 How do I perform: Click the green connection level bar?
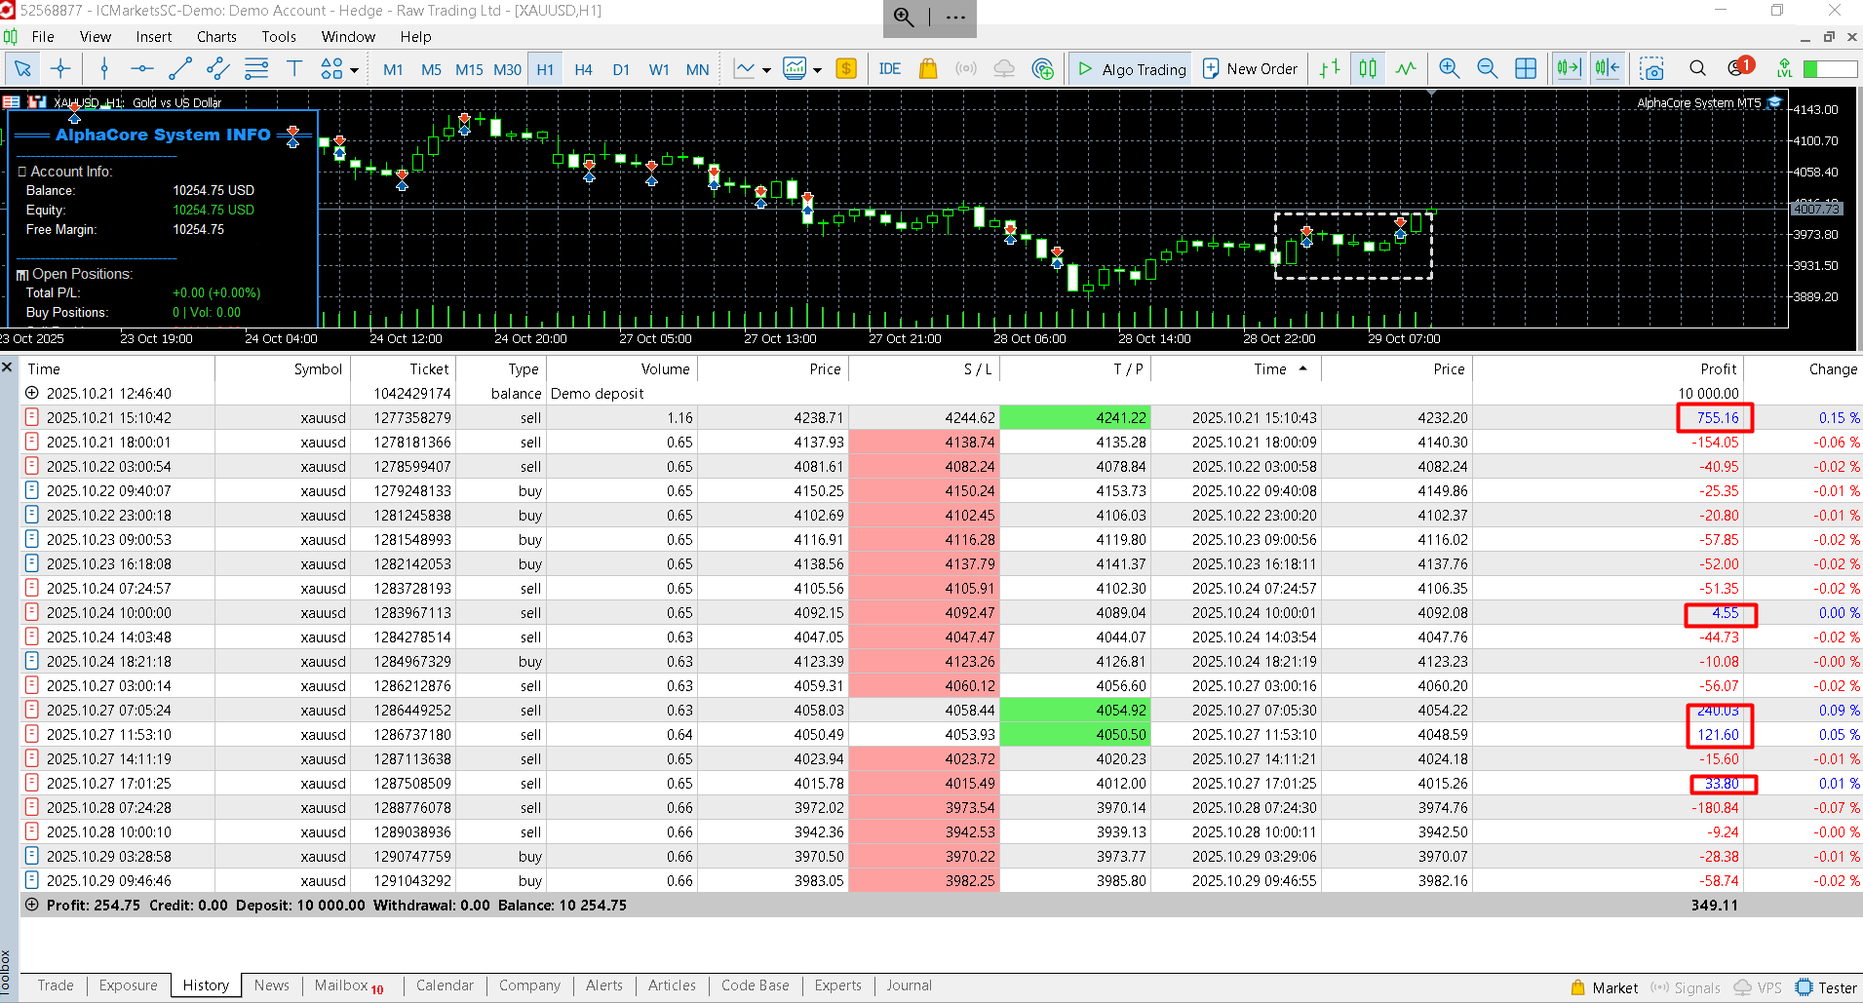pyautogui.click(x=1829, y=68)
